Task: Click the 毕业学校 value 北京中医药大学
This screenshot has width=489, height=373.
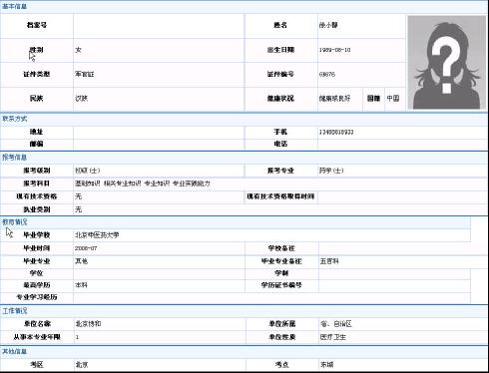Action: pos(97,235)
